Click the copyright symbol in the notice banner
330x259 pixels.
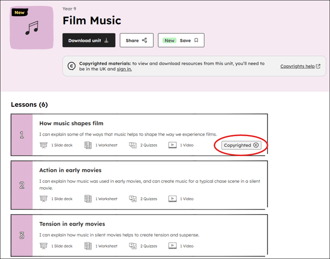[x=71, y=66]
